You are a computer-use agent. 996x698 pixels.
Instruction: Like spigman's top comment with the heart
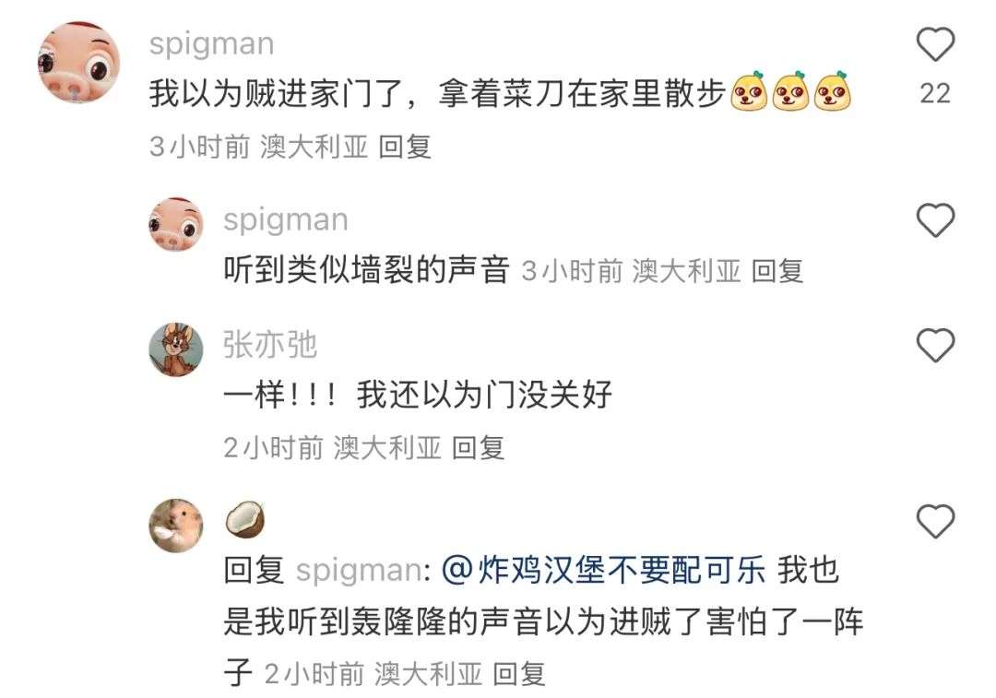pyautogui.click(x=936, y=44)
